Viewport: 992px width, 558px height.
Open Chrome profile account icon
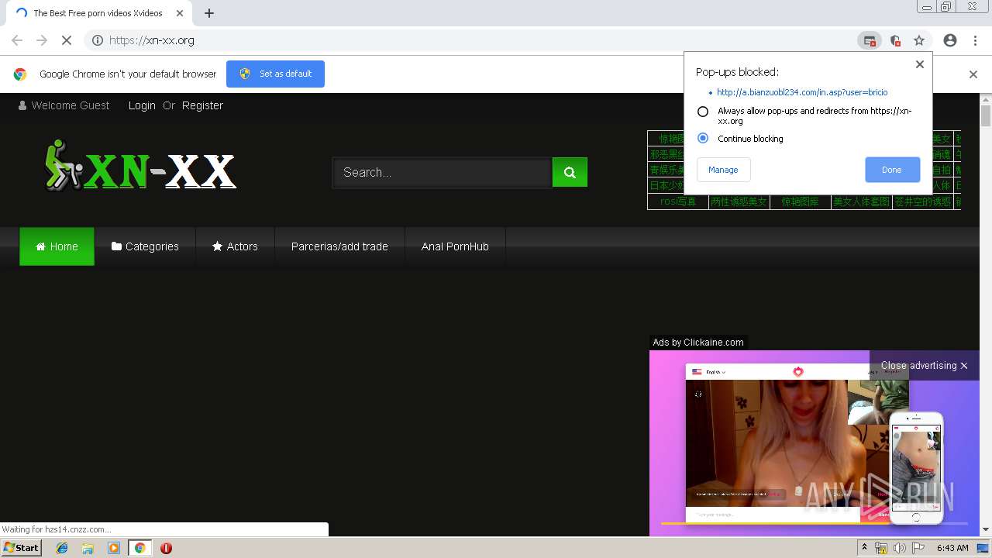point(950,40)
